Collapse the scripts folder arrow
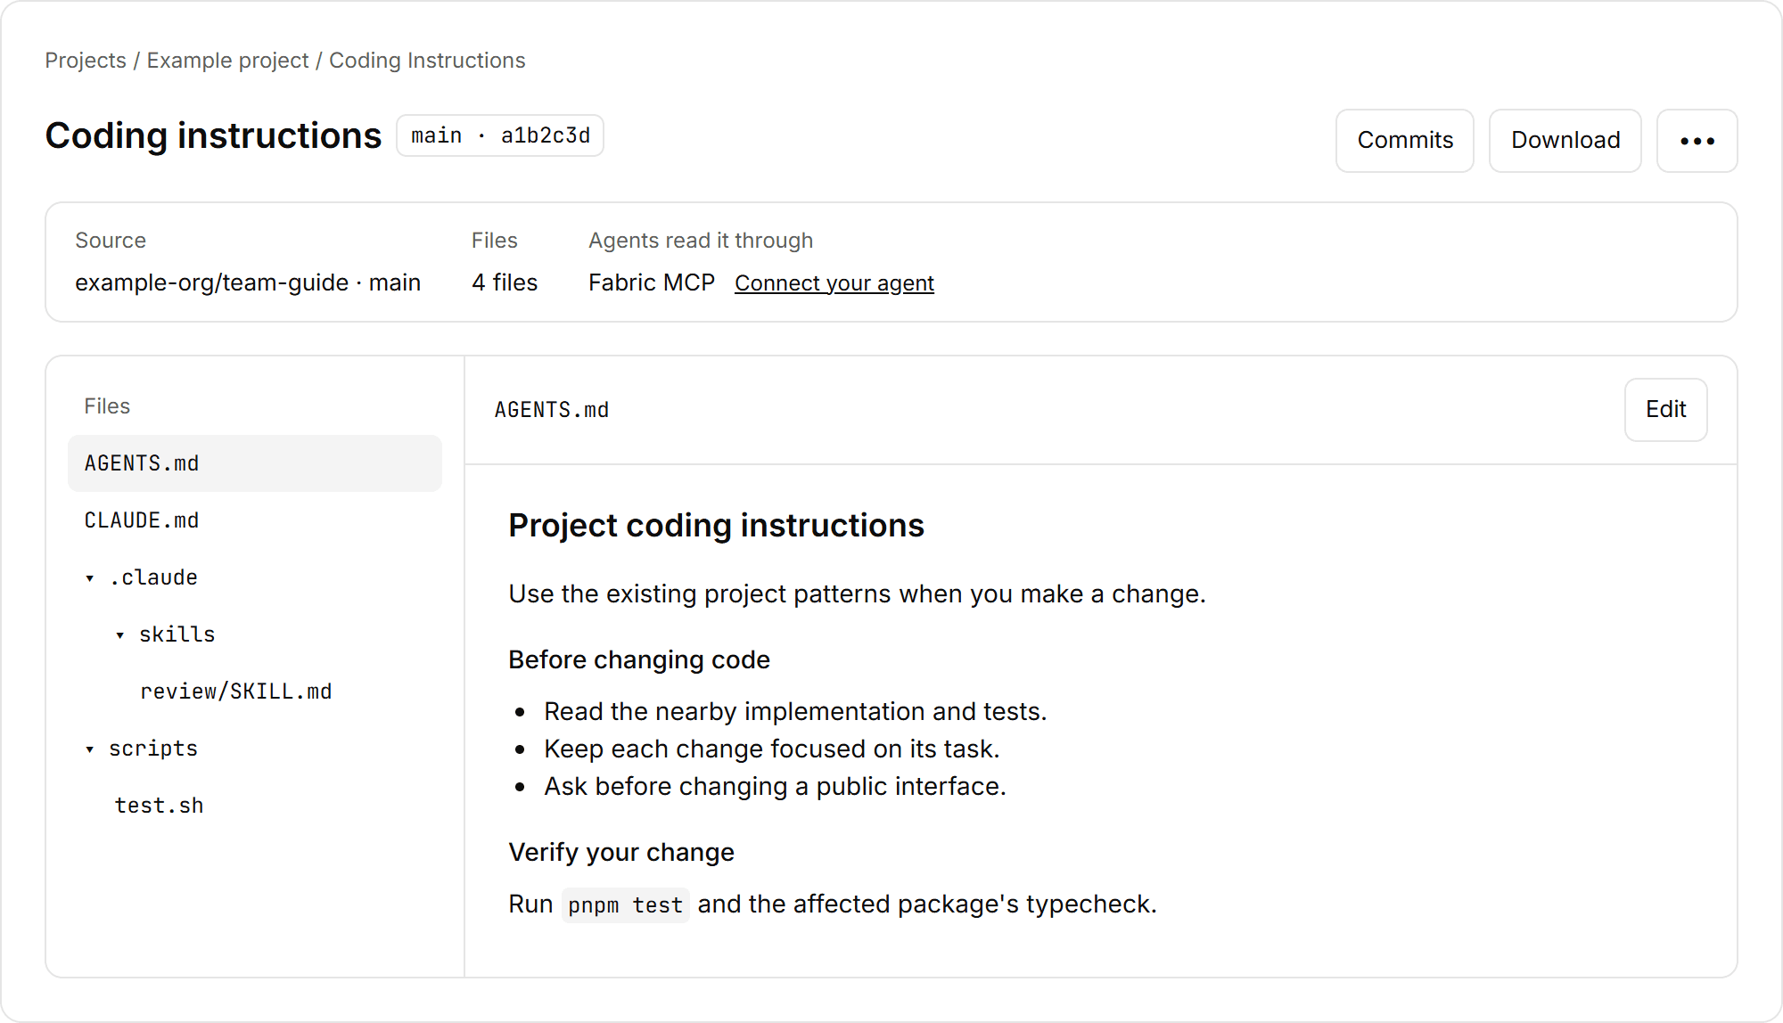This screenshot has height=1023, width=1783. coord(90,749)
